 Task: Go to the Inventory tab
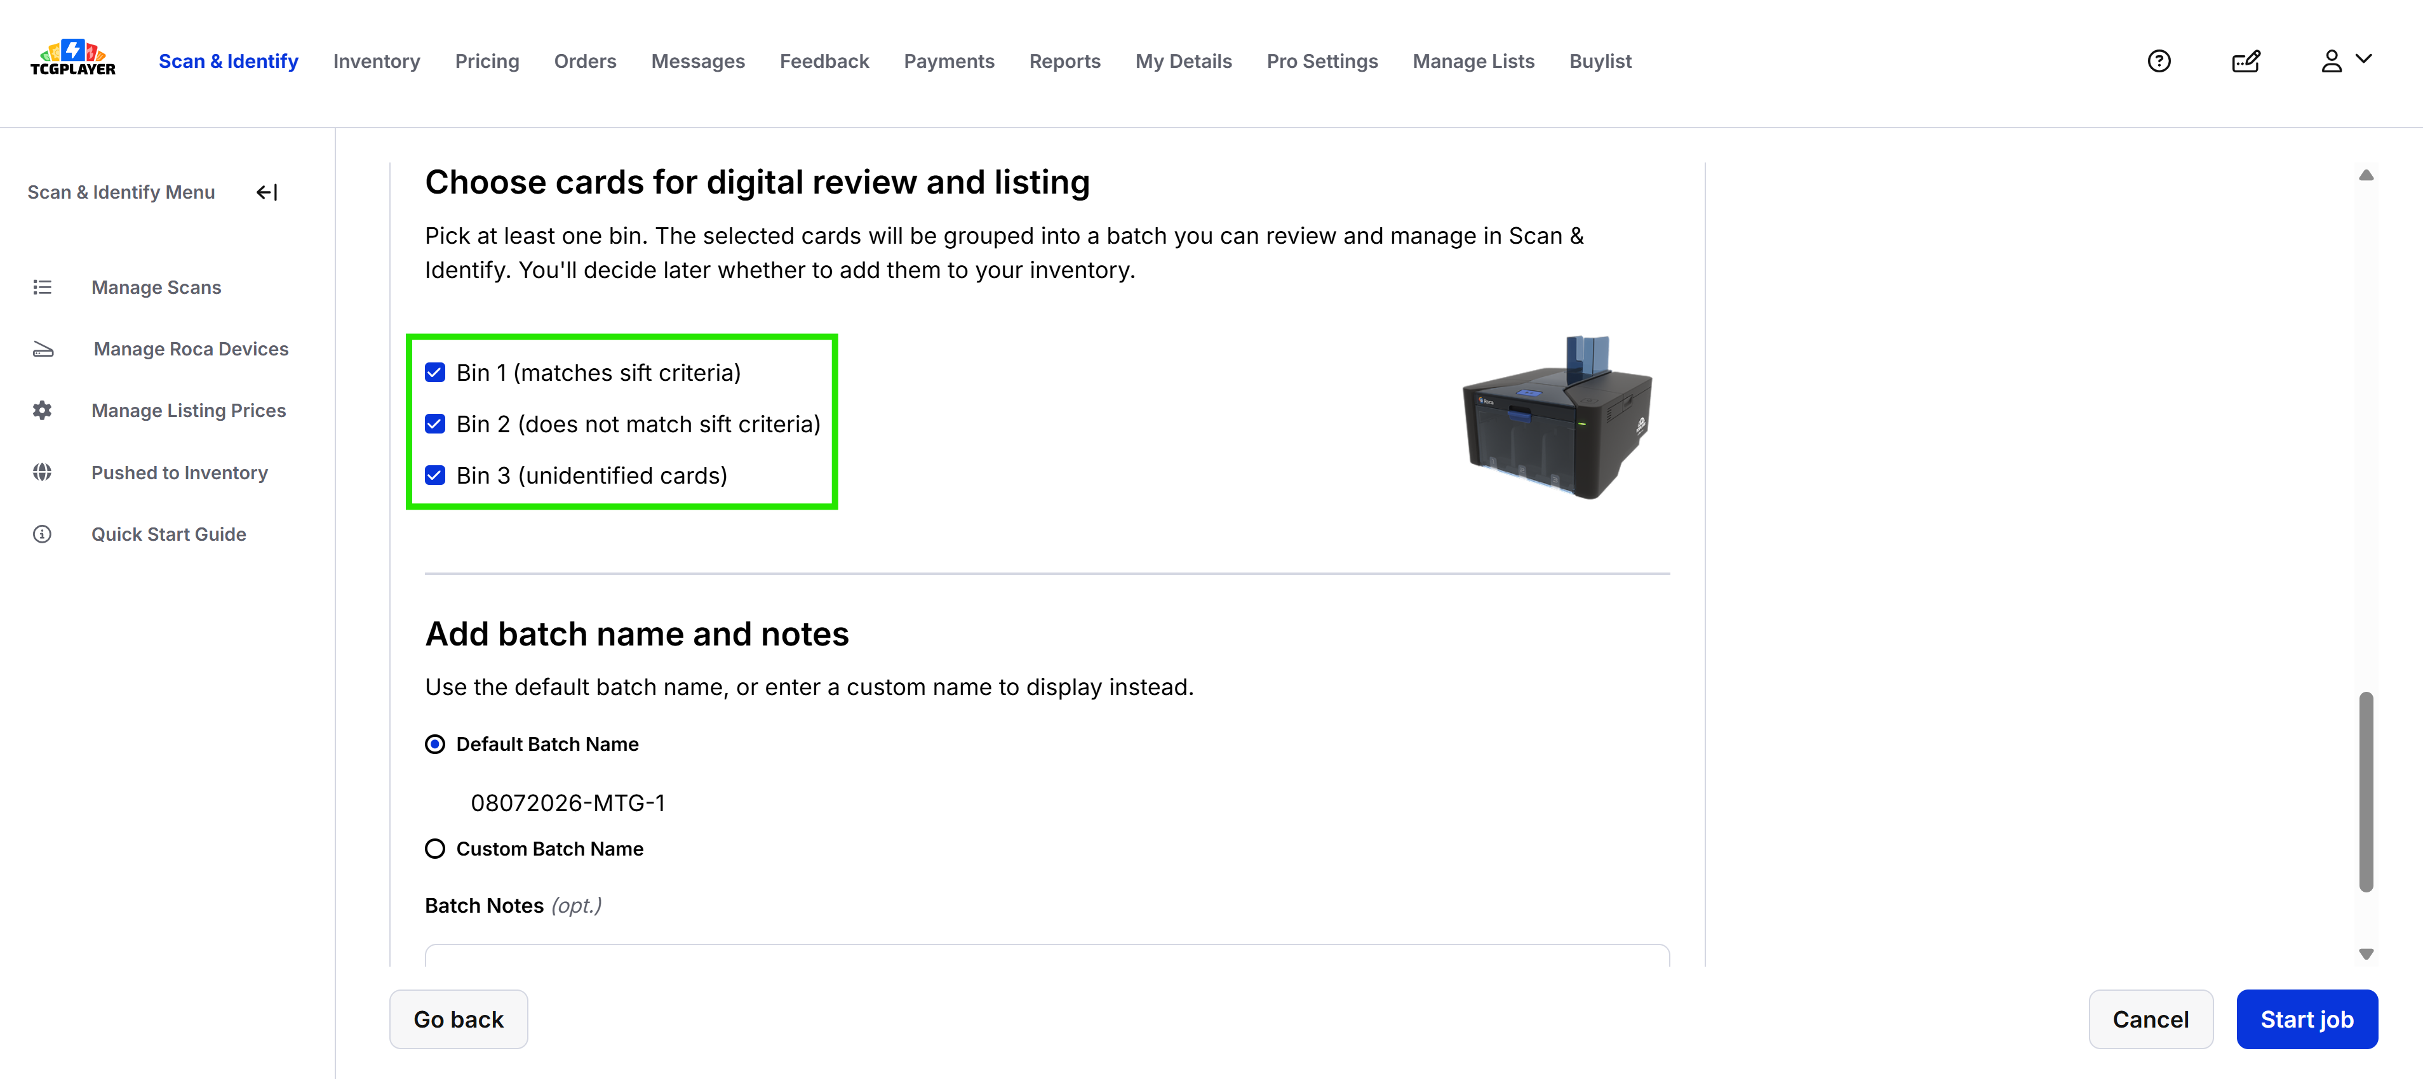coord(376,61)
